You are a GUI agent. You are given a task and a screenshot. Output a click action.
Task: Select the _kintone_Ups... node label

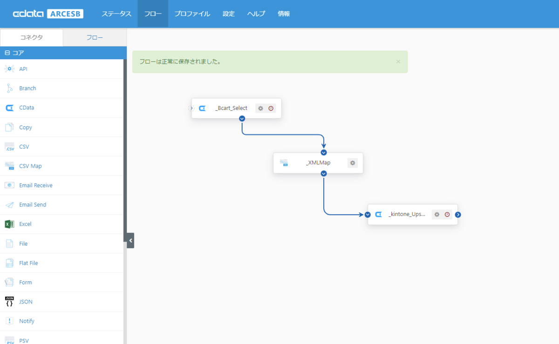point(407,215)
